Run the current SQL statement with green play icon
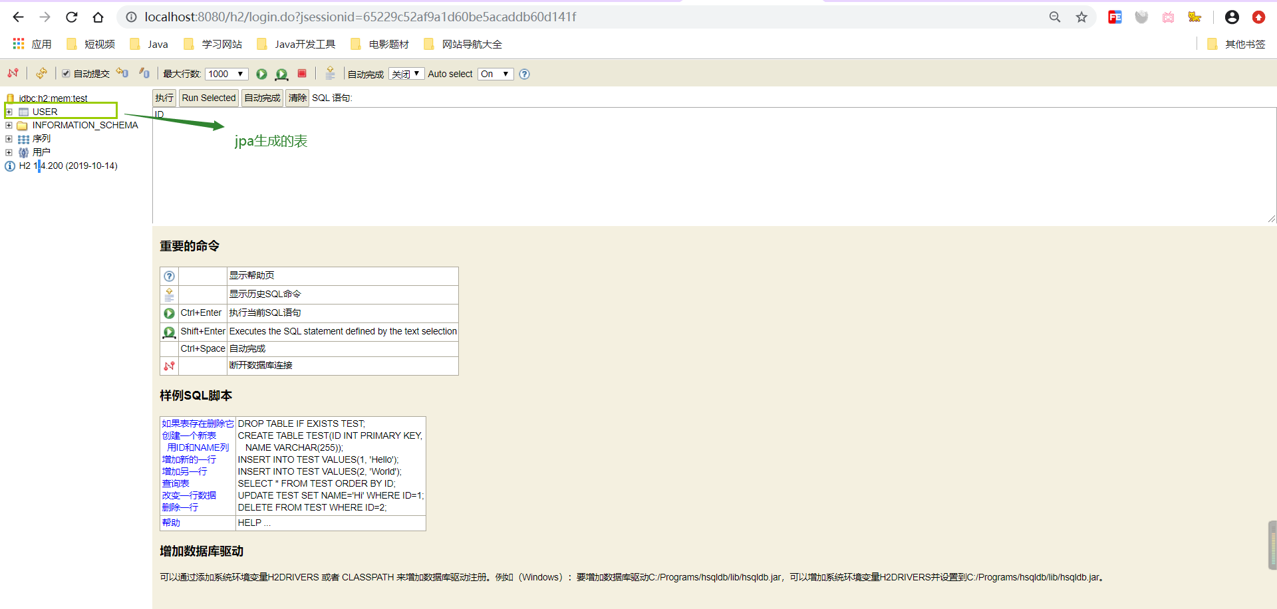The height and width of the screenshot is (609, 1277). tap(261, 74)
